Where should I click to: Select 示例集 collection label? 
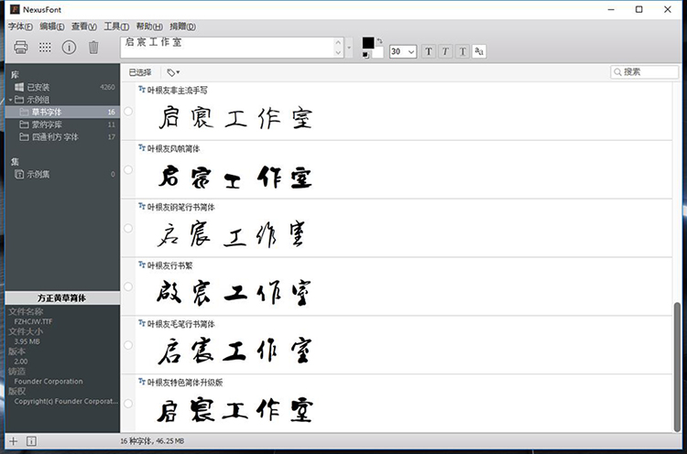pos(38,174)
